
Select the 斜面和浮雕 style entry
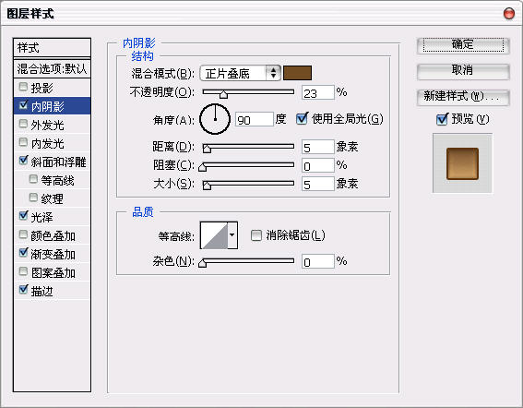pos(52,162)
